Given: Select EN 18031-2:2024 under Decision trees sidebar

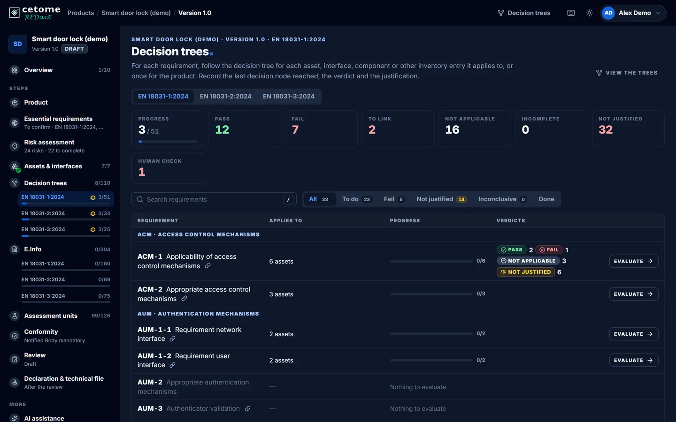Looking at the screenshot, I should pyautogui.click(x=66, y=215).
